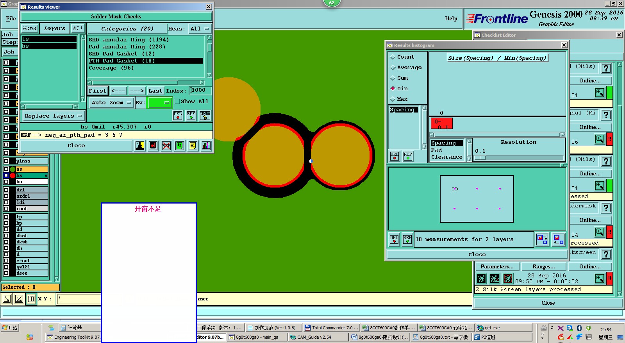Select the All layers tab
The image size is (625, 343).
[78, 29]
